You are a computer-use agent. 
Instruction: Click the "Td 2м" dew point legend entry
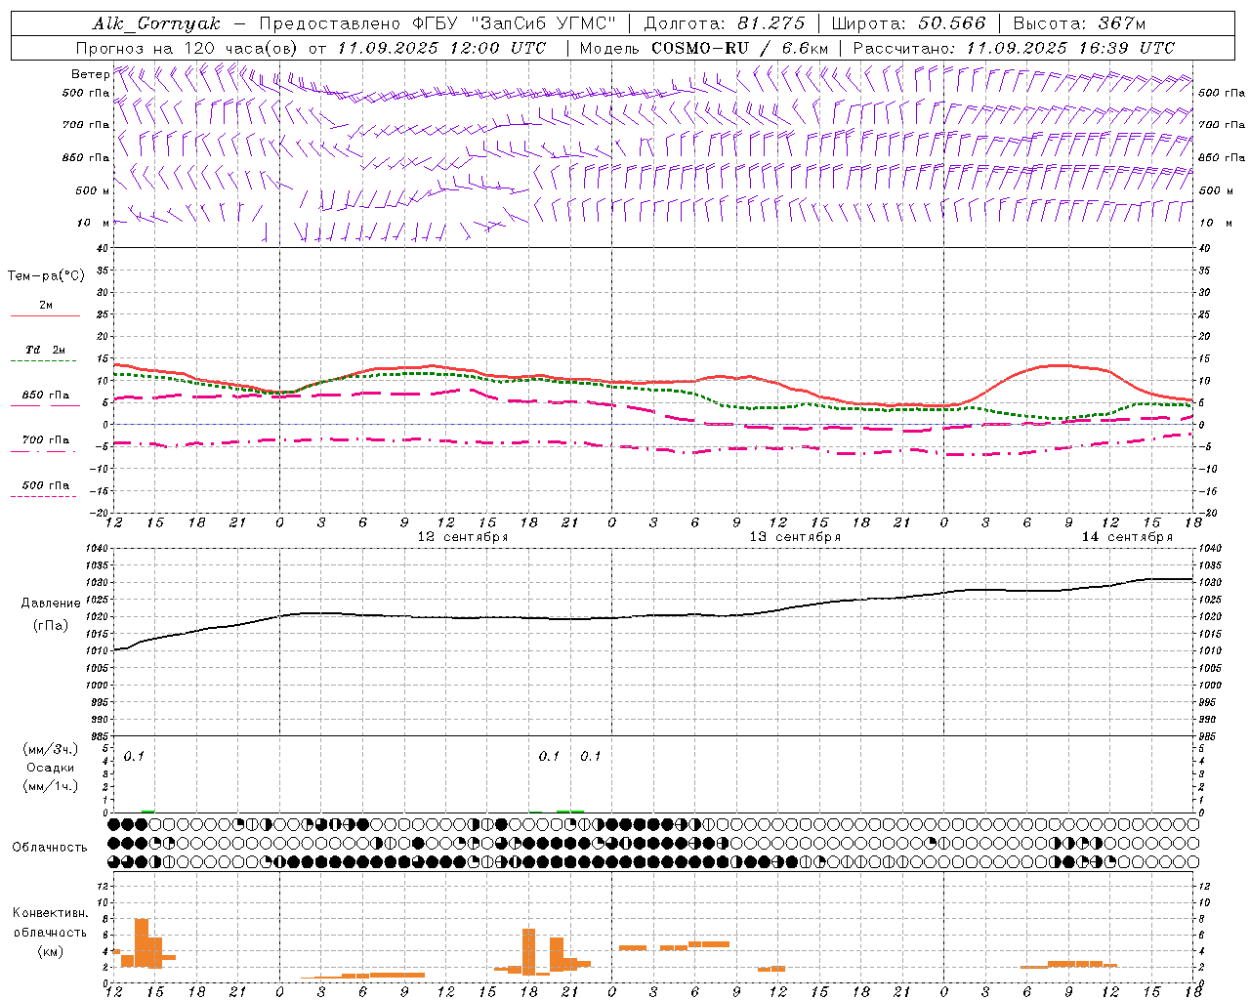tap(46, 350)
